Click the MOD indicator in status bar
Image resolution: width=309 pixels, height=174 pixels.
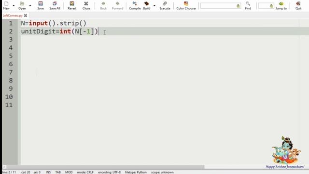69,172
